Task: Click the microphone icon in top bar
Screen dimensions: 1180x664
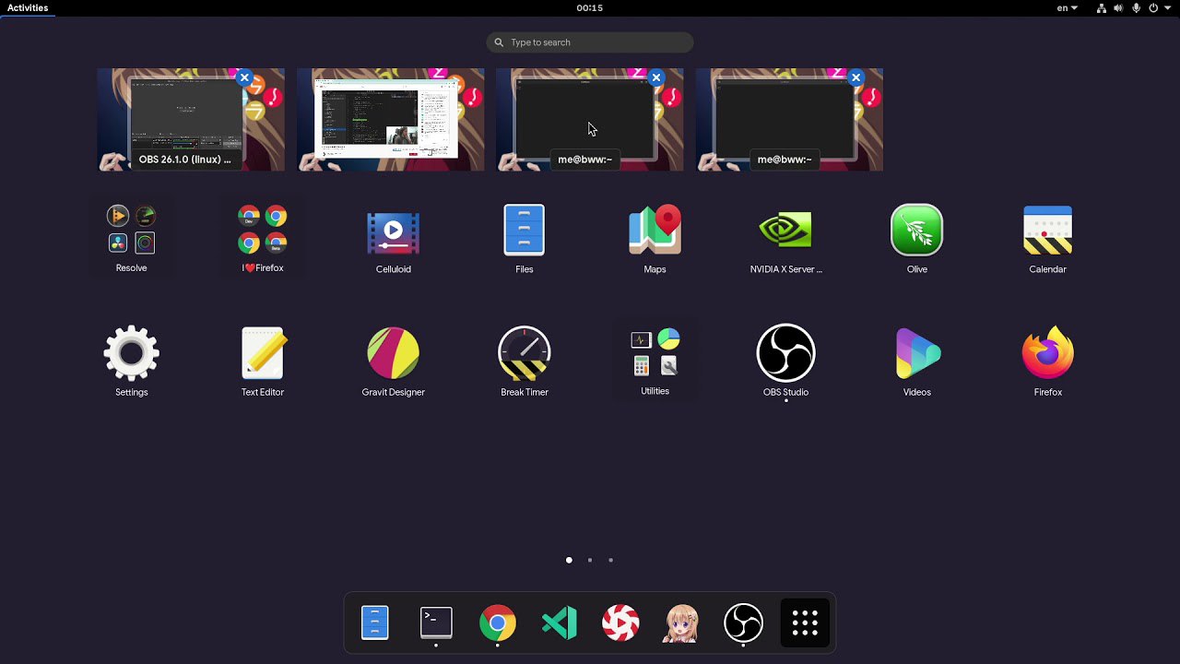Action: click(x=1136, y=7)
